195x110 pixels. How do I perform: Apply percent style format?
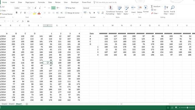90,13
